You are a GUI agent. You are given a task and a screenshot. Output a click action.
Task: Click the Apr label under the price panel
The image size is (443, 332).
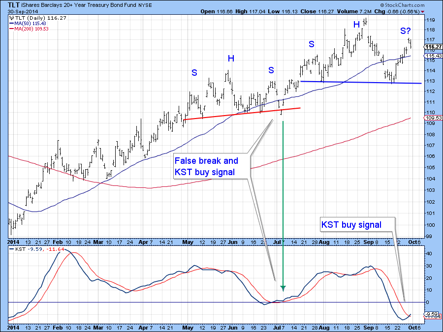143,242
